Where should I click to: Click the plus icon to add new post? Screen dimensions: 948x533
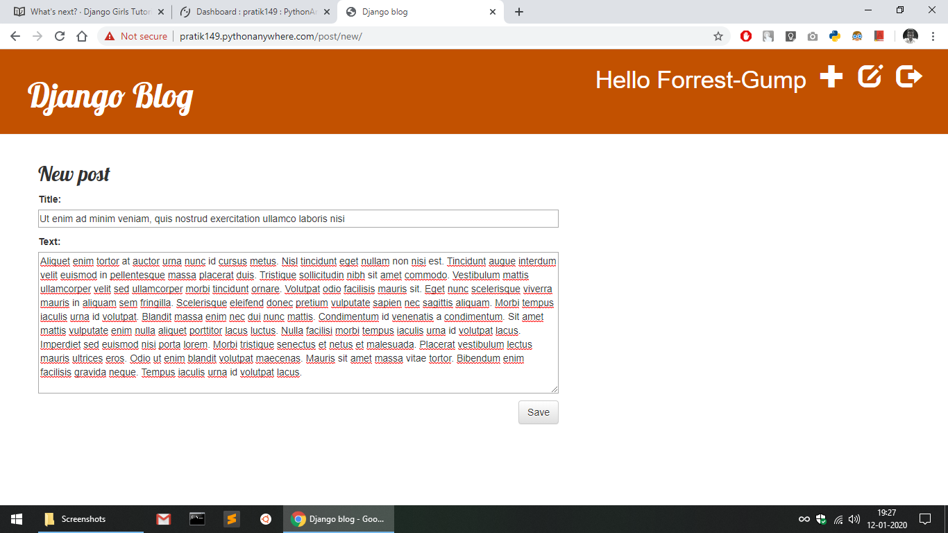pos(831,76)
